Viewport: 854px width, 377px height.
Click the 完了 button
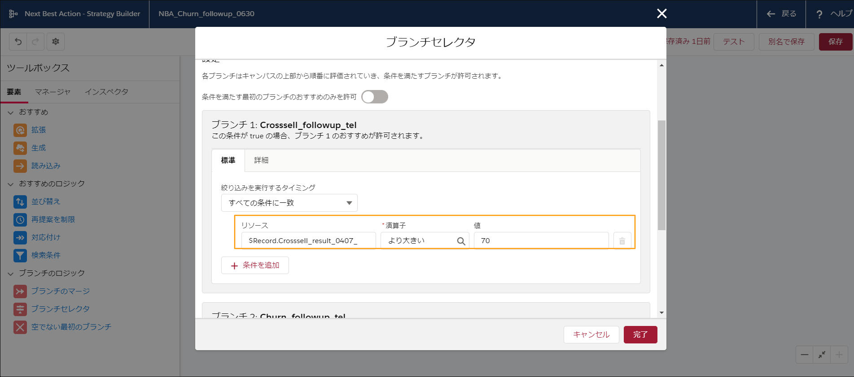coord(640,334)
